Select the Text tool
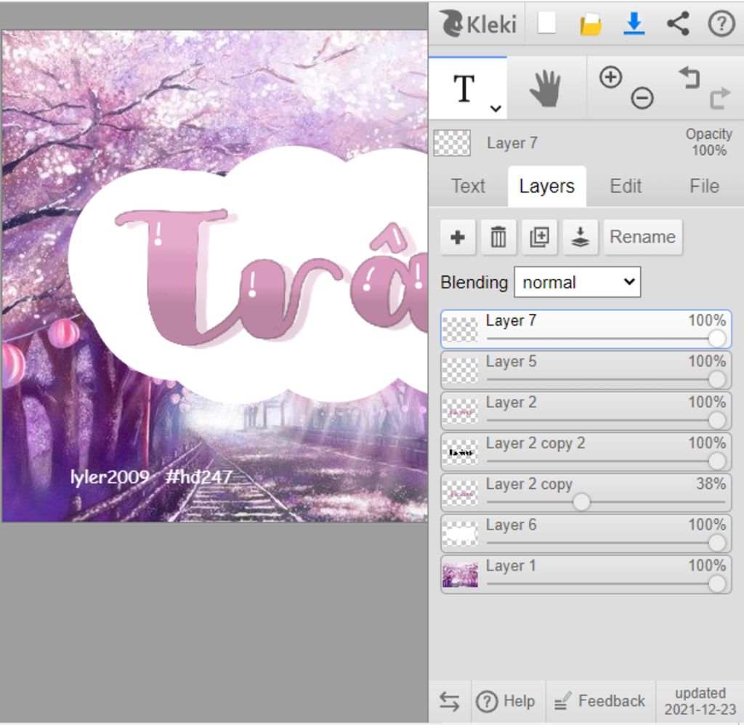The width and height of the screenshot is (744, 725). click(x=467, y=88)
